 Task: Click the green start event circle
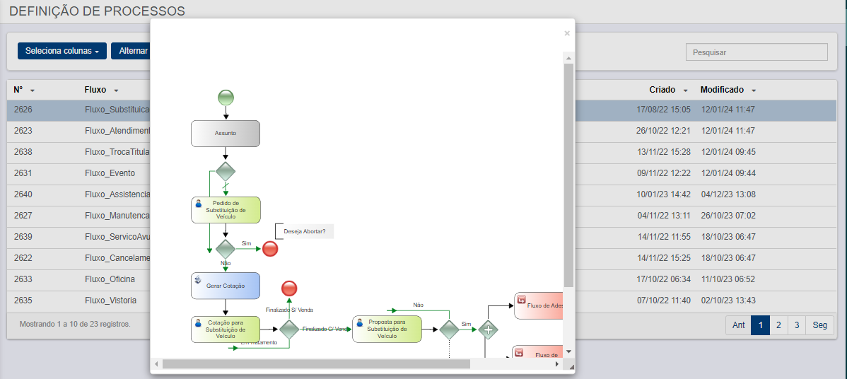click(226, 98)
